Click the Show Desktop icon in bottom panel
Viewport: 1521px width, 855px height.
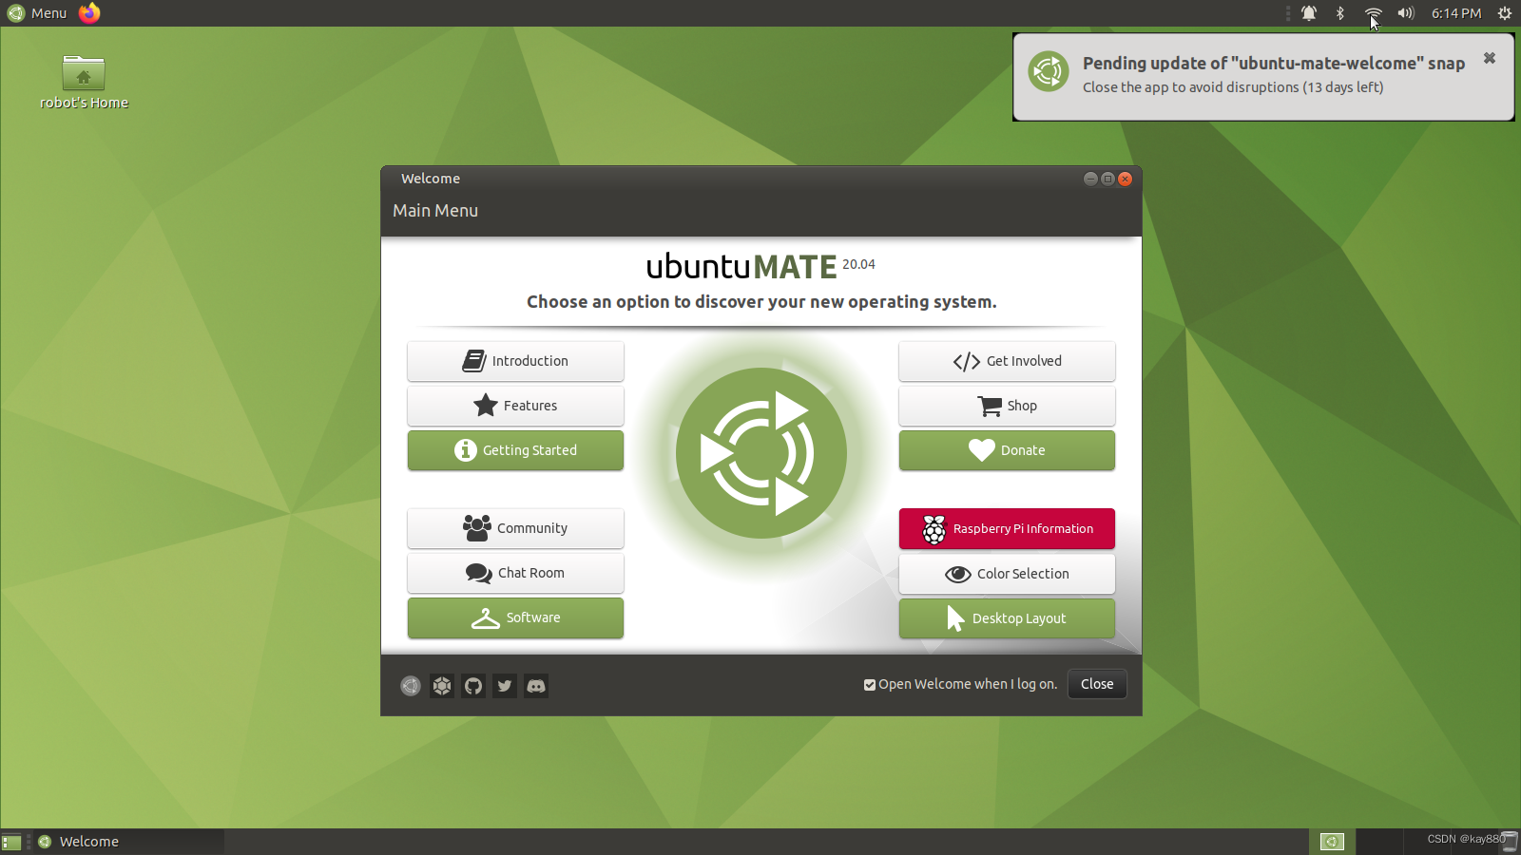pyautogui.click(x=11, y=842)
